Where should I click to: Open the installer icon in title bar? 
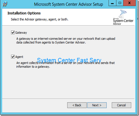pyautogui.click(x=5, y=4)
